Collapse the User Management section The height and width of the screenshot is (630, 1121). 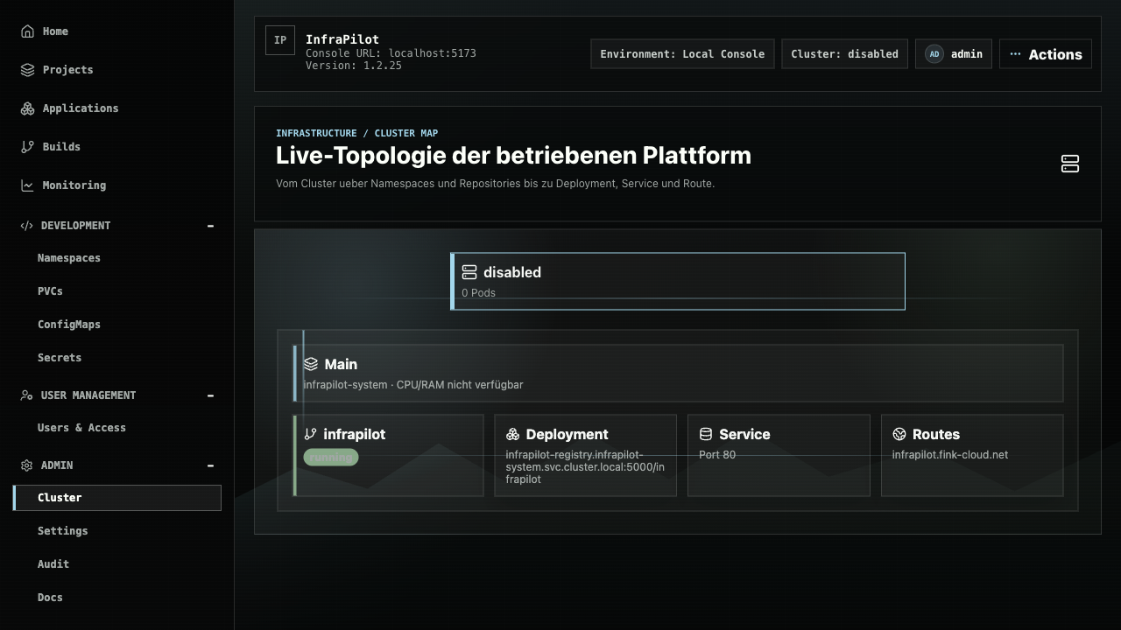coord(210,395)
